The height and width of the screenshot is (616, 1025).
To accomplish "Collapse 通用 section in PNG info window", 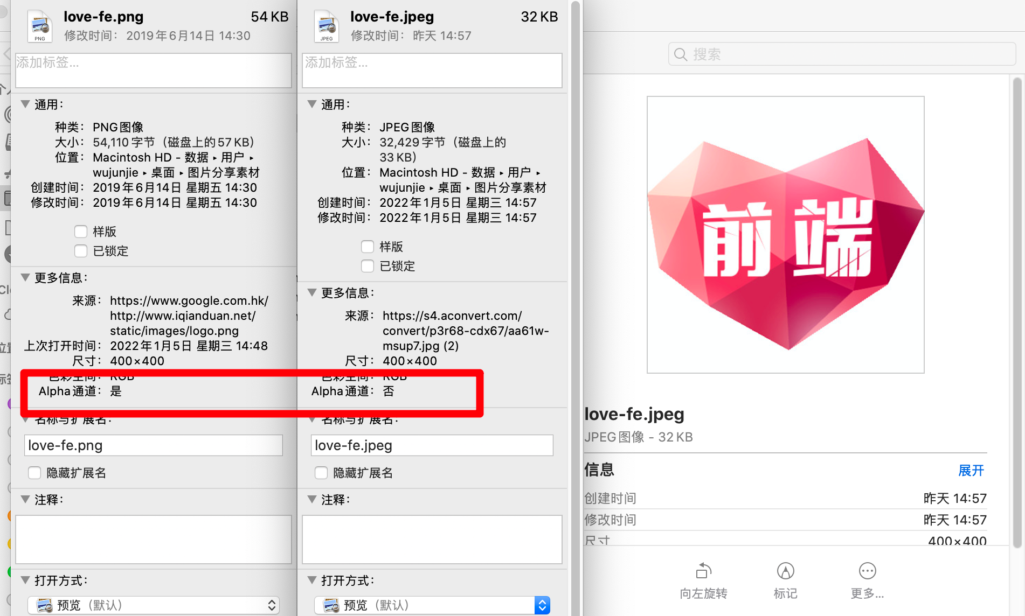I will coord(25,104).
